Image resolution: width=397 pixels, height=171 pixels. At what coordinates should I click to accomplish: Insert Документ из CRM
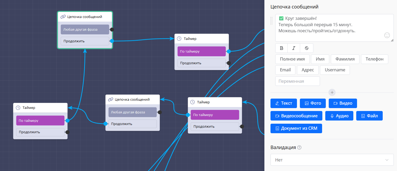pyautogui.click(x=296, y=128)
